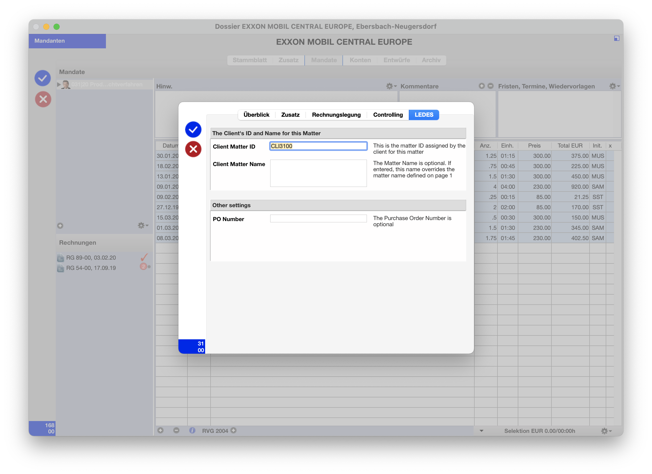This screenshot has height=474, width=652.
Task: Select row with total 402.50 SAM
Action: tap(544, 238)
